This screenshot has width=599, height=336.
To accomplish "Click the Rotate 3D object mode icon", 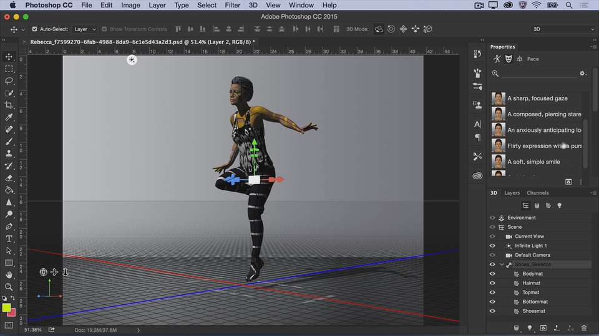I will coord(379,29).
